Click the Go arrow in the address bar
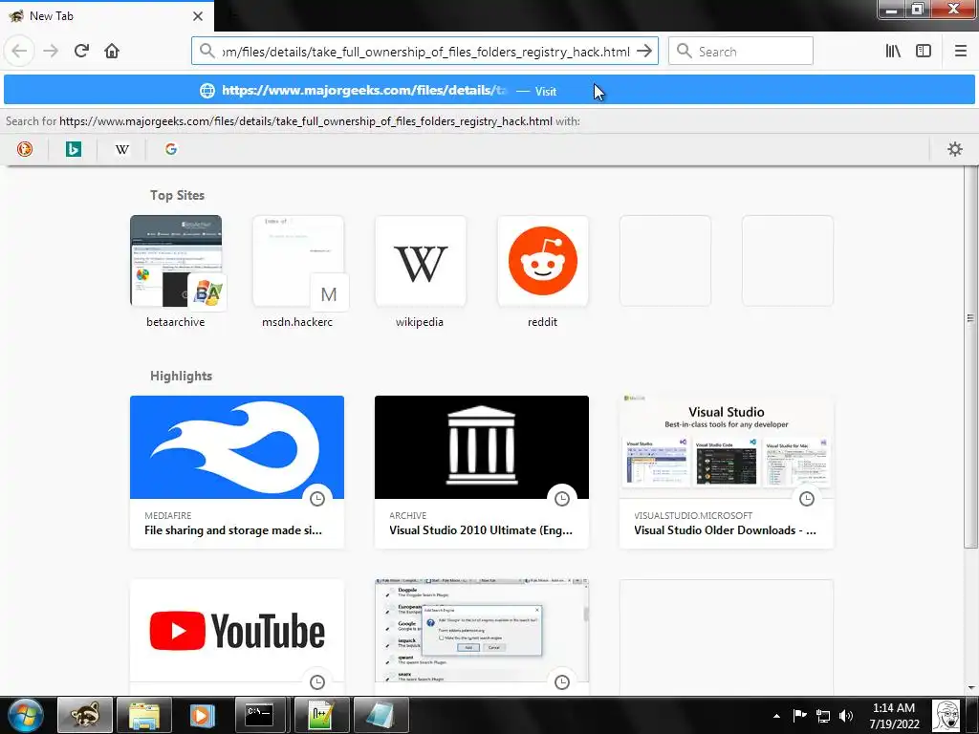 [644, 52]
